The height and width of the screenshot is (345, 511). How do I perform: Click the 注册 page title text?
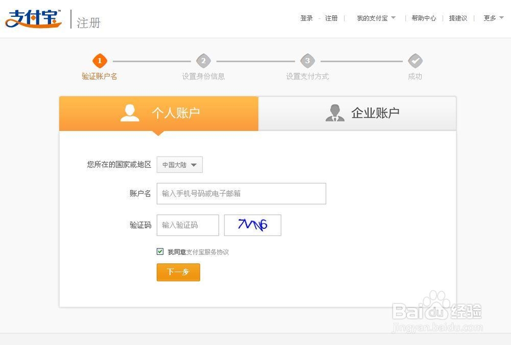click(x=88, y=23)
